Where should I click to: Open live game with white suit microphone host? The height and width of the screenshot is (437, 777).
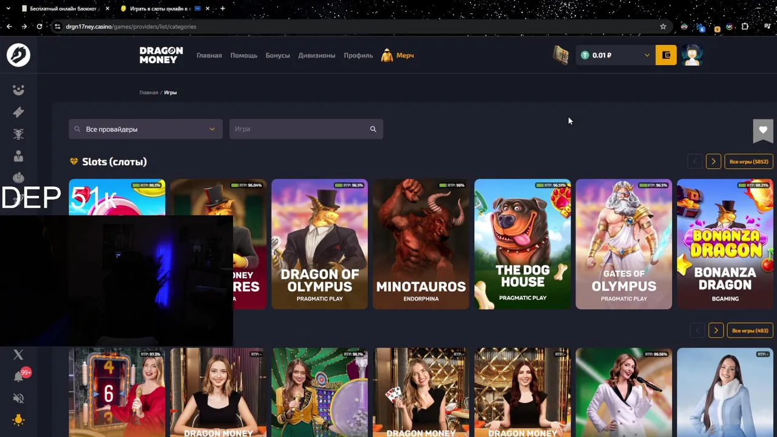tap(623, 392)
